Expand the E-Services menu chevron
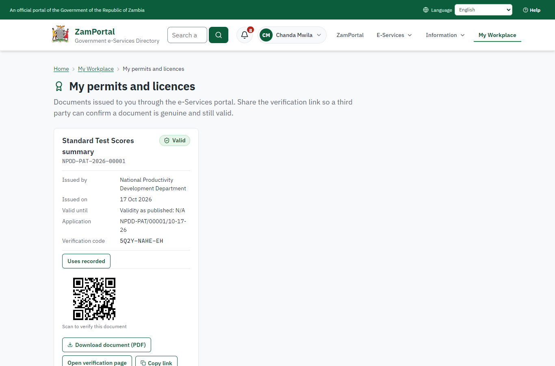 [x=410, y=35]
